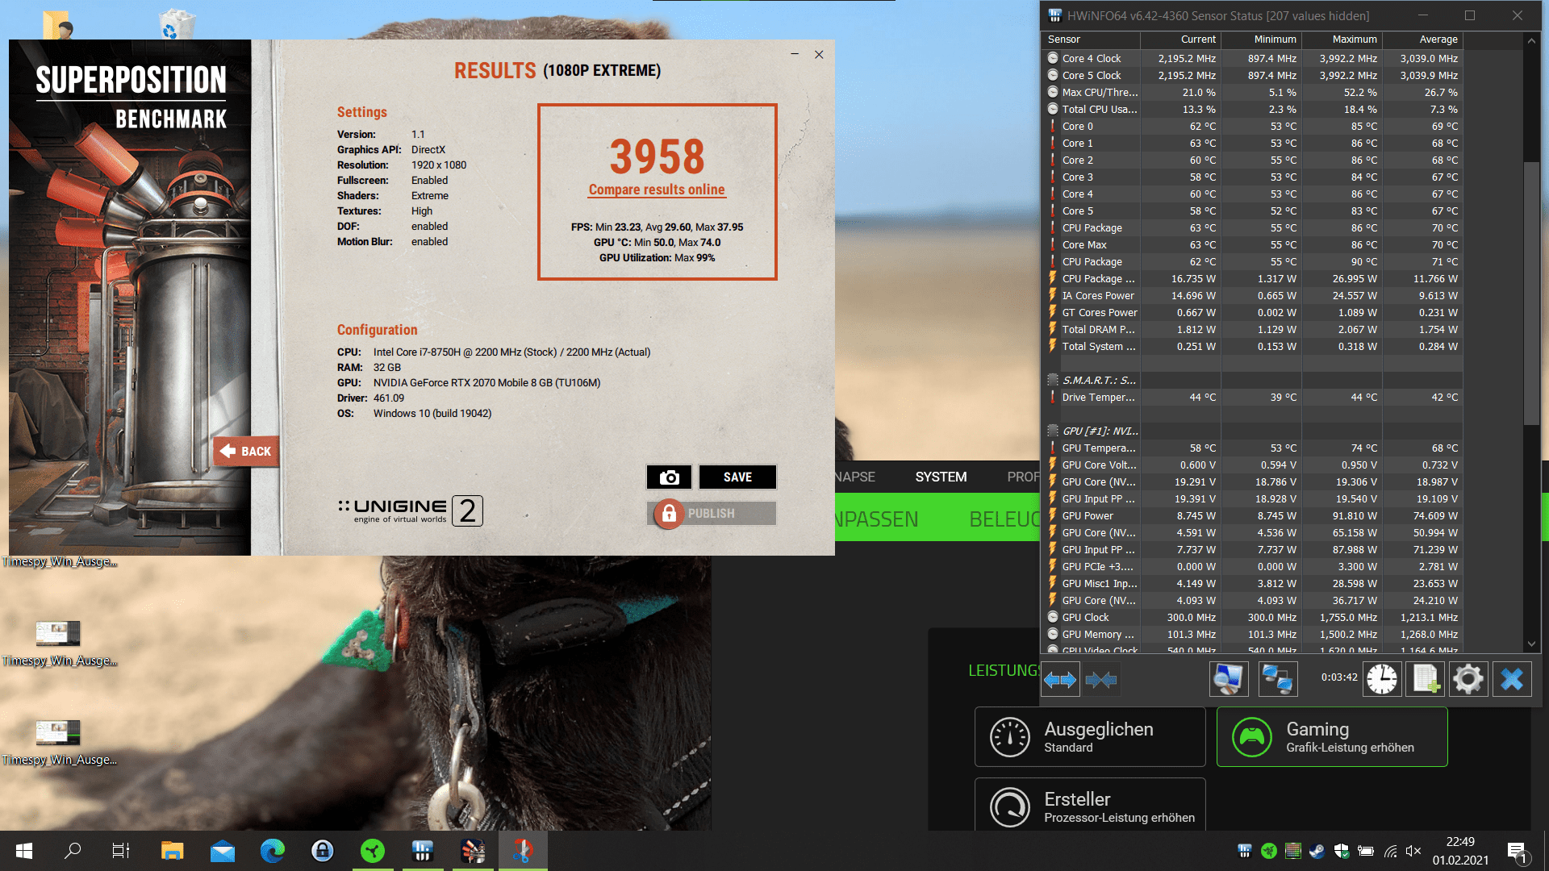The height and width of the screenshot is (871, 1549).
Task: Click the Unigine 2 engine logo
Action: point(410,511)
